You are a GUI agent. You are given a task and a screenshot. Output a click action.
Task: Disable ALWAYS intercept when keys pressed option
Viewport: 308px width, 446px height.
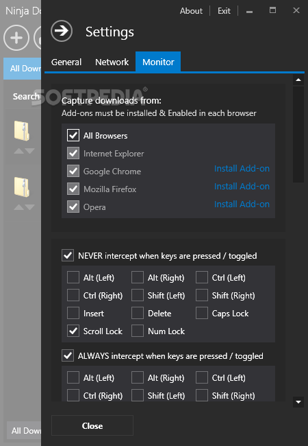[x=68, y=355]
